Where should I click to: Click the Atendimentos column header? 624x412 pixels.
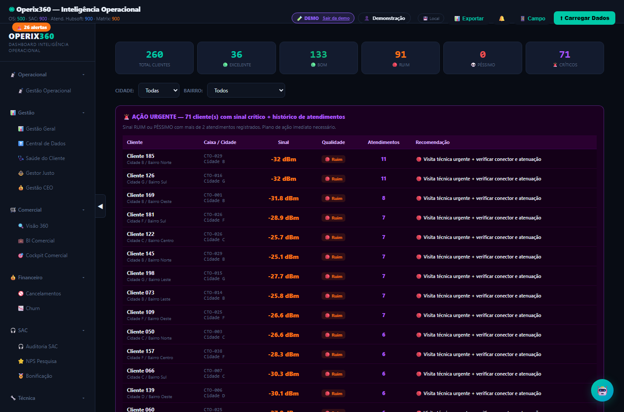point(383,142)
